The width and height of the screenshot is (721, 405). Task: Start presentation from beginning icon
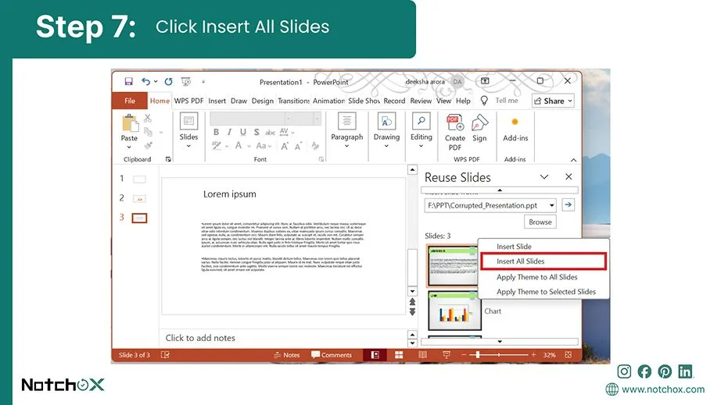[186, 81]
